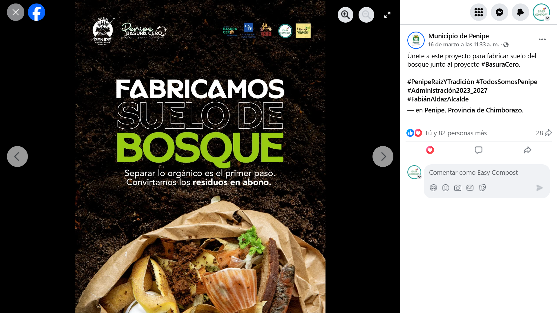
Task: Go to the previous photo
Action: coord(17,156)
